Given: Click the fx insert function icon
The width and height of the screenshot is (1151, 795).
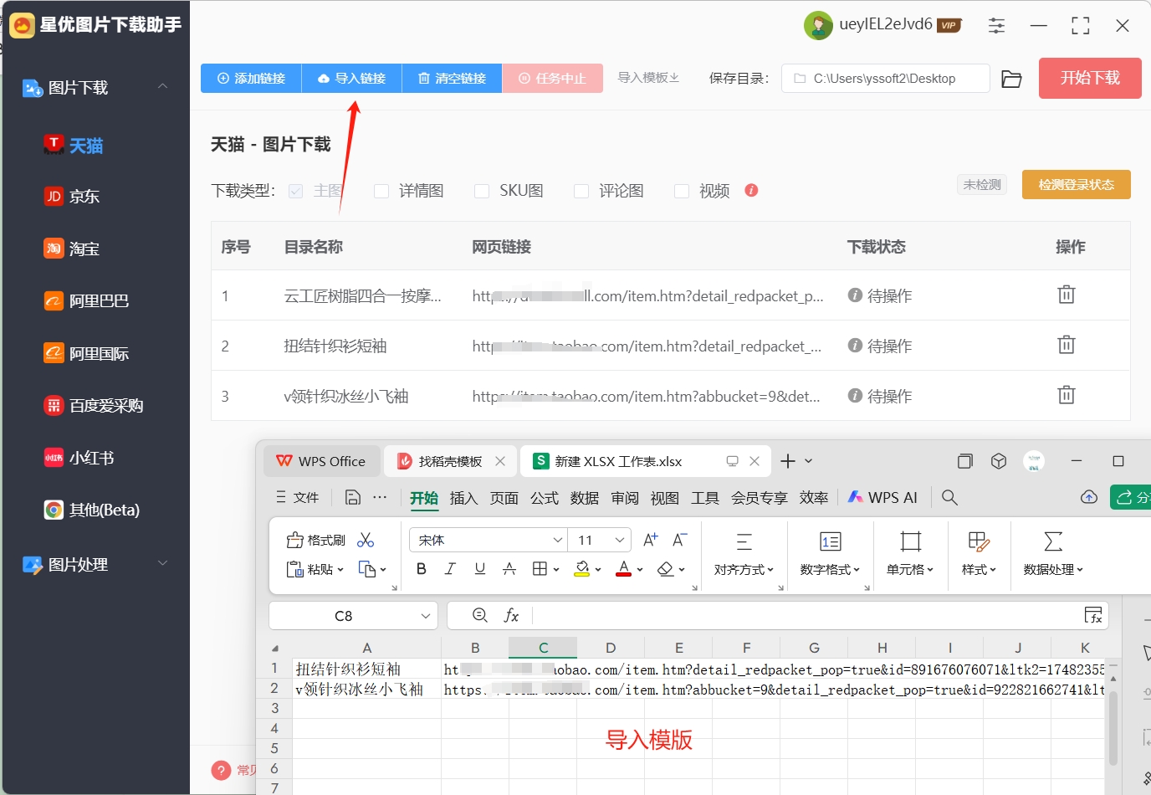Looking at the screenshot, I should click(x=511, y=615).
